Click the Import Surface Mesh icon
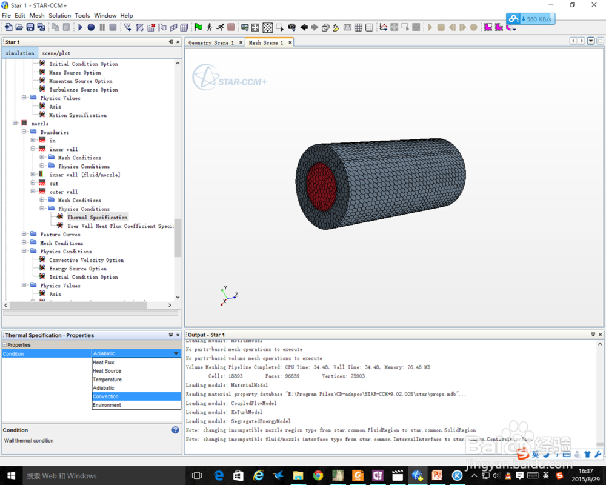Image resolution: width=606 pixels, height=485 pixels. [x=127, y=27]
